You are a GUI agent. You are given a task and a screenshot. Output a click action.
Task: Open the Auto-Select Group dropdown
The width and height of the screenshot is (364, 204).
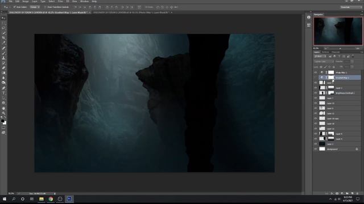point(34,7)
